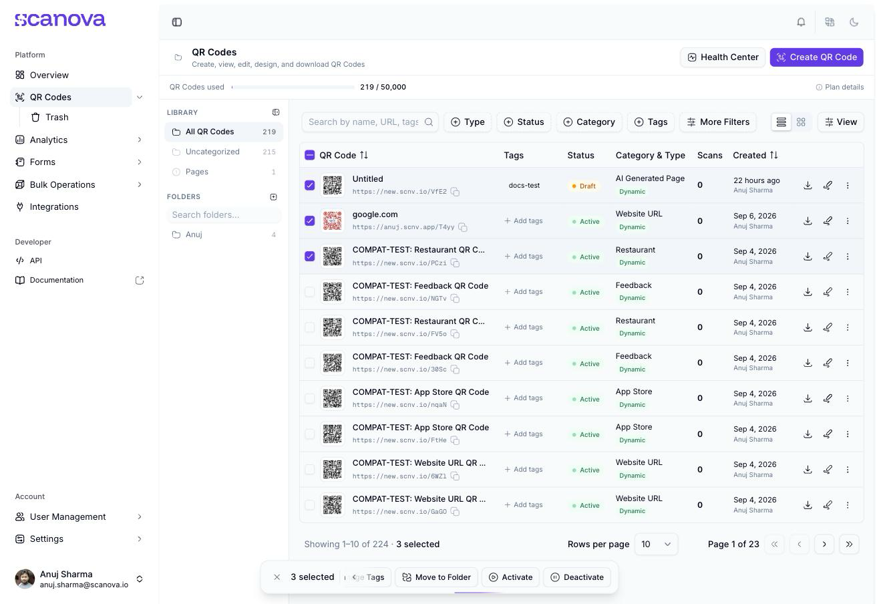This screenshot has width=879, height=604.
Task: Open the Category filter dropdown
Action: pos(589,122)
